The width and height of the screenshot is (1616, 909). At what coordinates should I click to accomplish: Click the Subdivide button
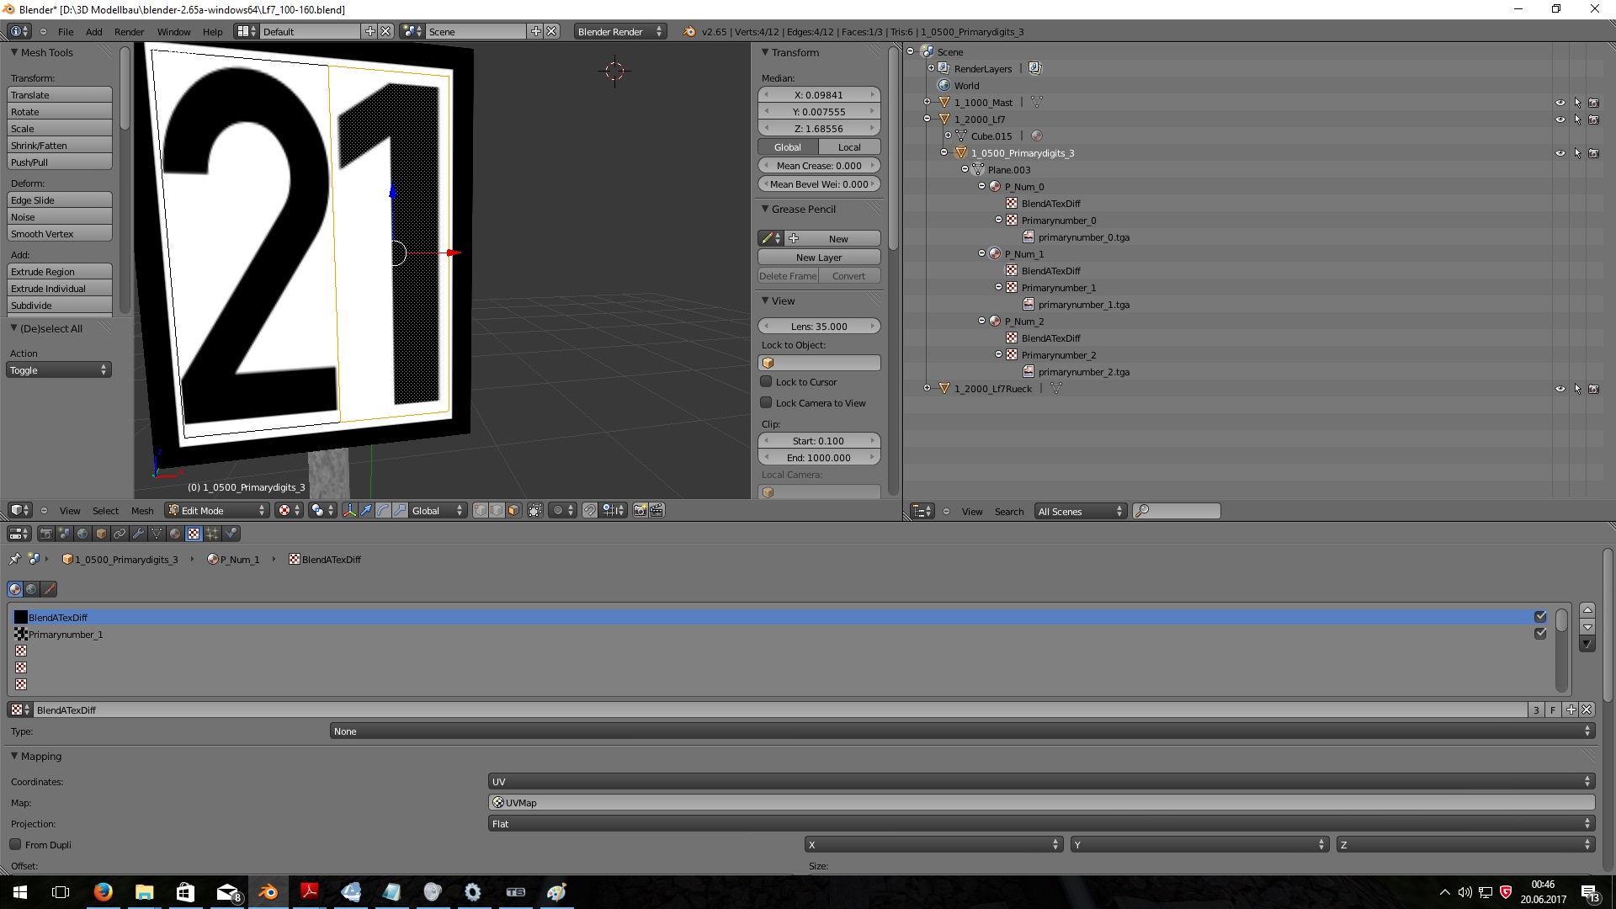[59, 306]
